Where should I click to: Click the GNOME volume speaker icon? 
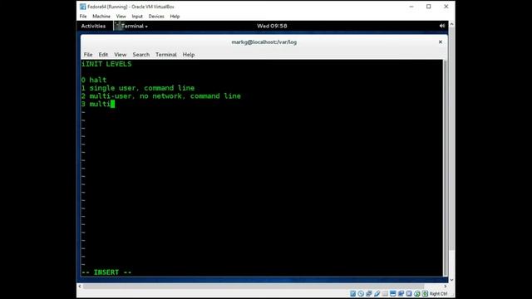tap(441, 26)
